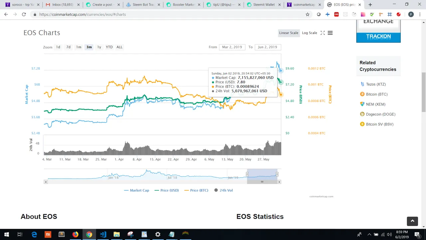Image resolution: width=426 pixels, height=240 pixels.
Task: Open the crop-frame screenshot extension
Action: coord(390,14)
